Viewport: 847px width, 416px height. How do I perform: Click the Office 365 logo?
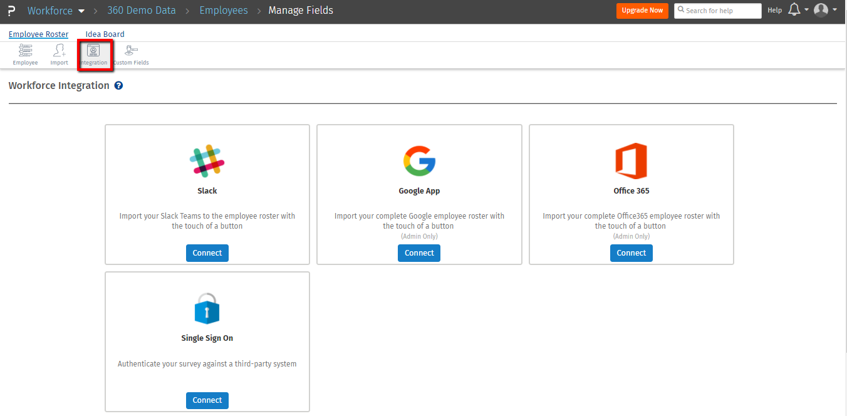click(631, 161)
